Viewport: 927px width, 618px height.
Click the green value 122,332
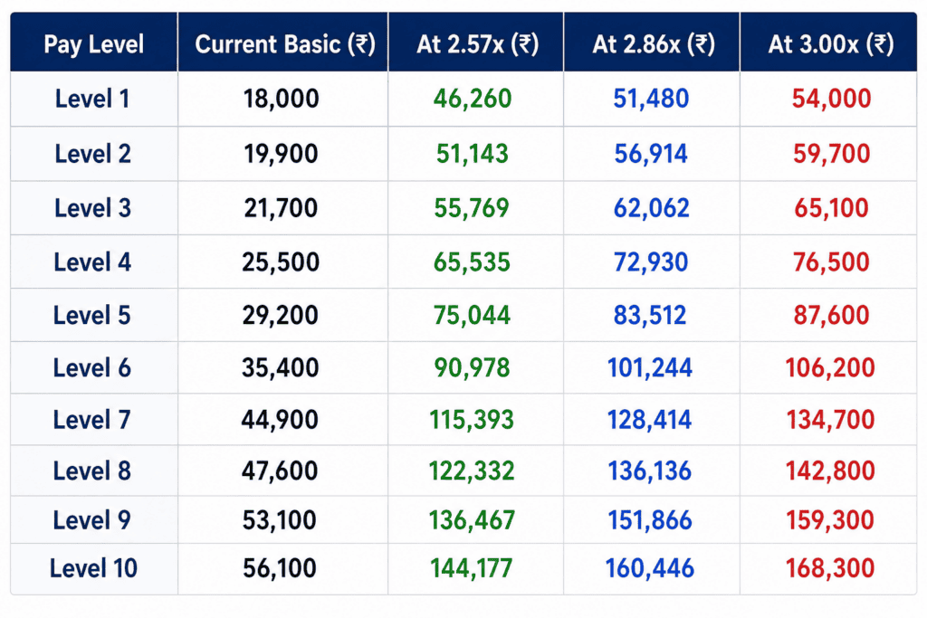472,471
